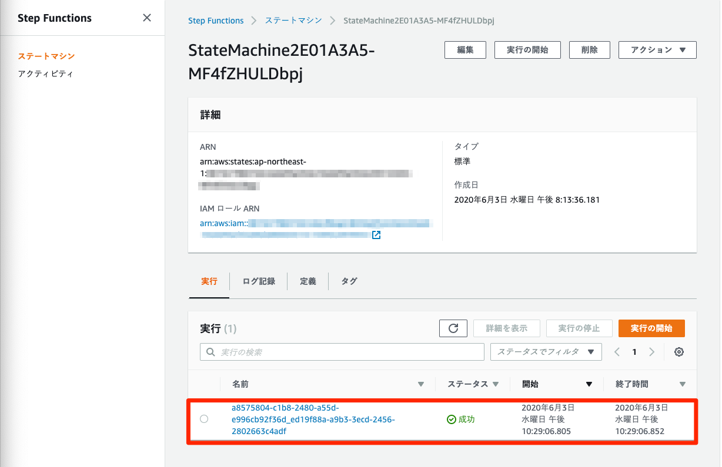Close the Step Functions side panel
This screenshot has width=722, height=467.
(x=147, y=18)
